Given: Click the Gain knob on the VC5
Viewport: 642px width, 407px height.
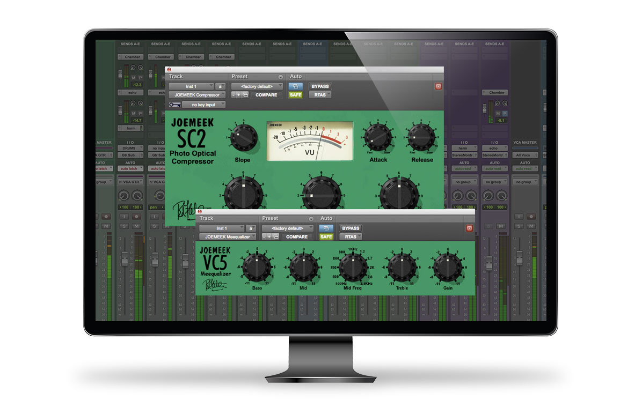Looking at the screenshot, I should 448,268.
